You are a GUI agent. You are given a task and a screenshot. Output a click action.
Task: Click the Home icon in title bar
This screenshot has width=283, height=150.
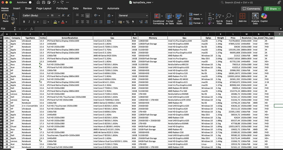pyautogui.click(x=38, y=2)
